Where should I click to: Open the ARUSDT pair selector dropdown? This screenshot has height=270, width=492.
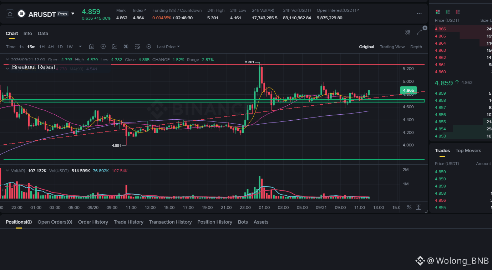(x=73, y=14)
